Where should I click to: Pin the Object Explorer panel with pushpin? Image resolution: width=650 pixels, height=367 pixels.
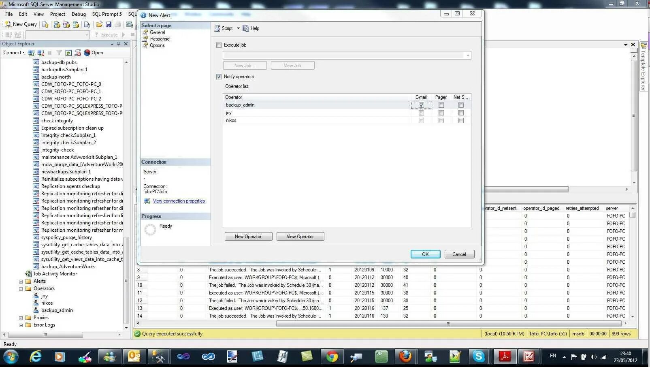click(118, 44)
